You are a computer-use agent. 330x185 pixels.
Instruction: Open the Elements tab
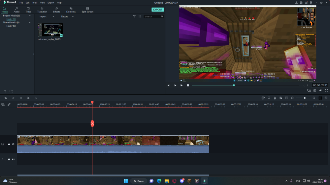click(x=71, y=10)
